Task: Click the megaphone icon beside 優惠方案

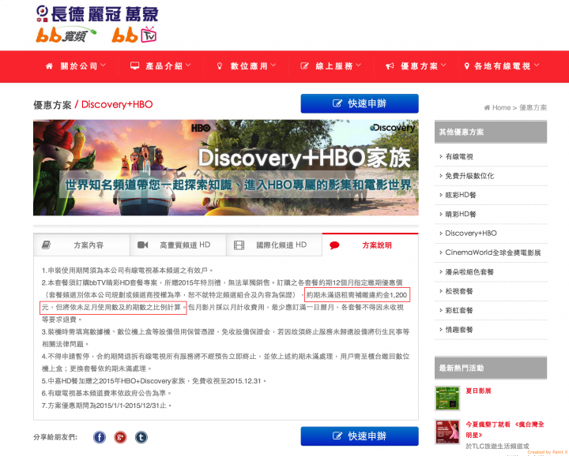Action: click(390, 66)
